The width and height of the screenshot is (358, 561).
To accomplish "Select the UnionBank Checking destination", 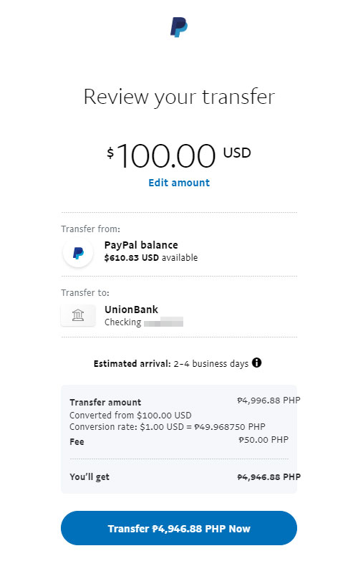I will coord(179,315).
